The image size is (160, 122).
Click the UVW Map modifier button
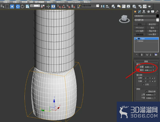point(140,31)
